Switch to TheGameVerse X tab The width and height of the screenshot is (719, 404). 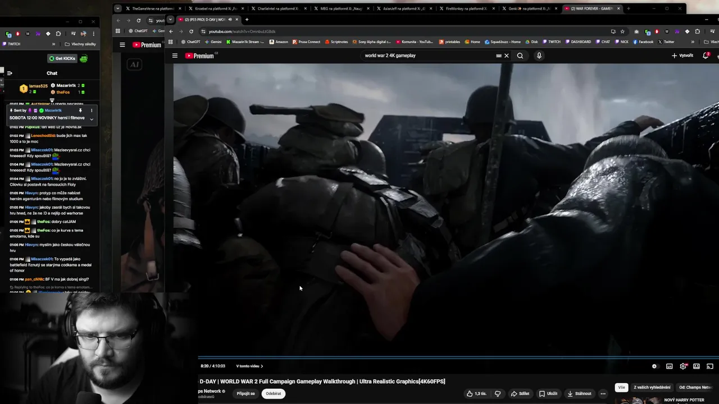tap(152, 8)
